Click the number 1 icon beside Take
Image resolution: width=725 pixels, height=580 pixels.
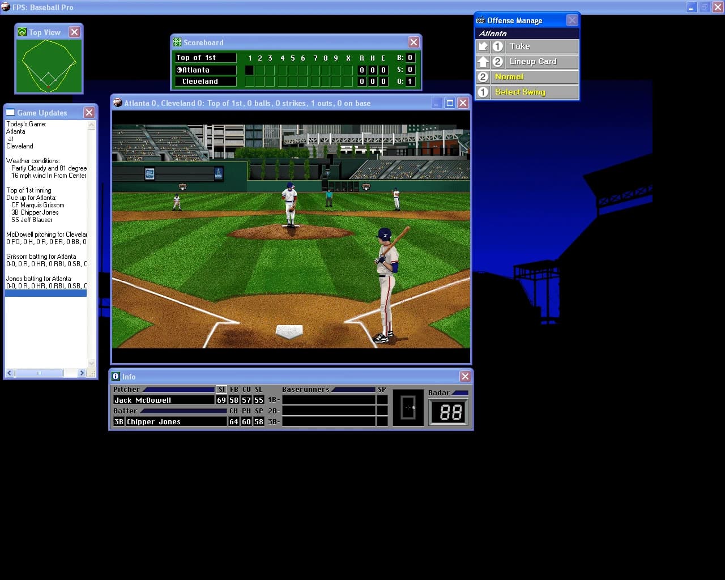497,46
